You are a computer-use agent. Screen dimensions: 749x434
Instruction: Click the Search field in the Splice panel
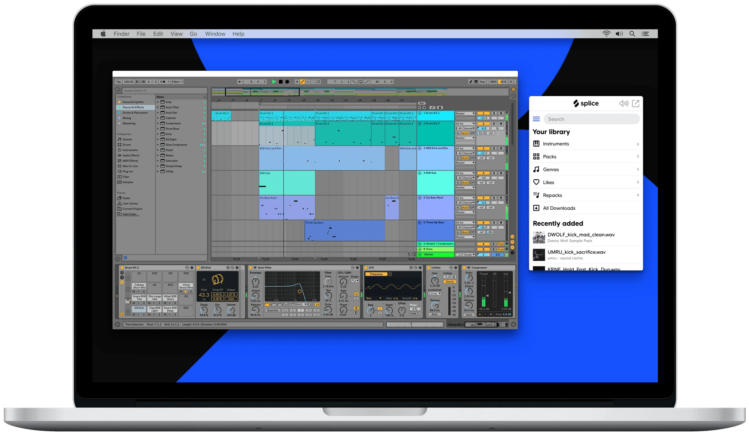point(592,118)
